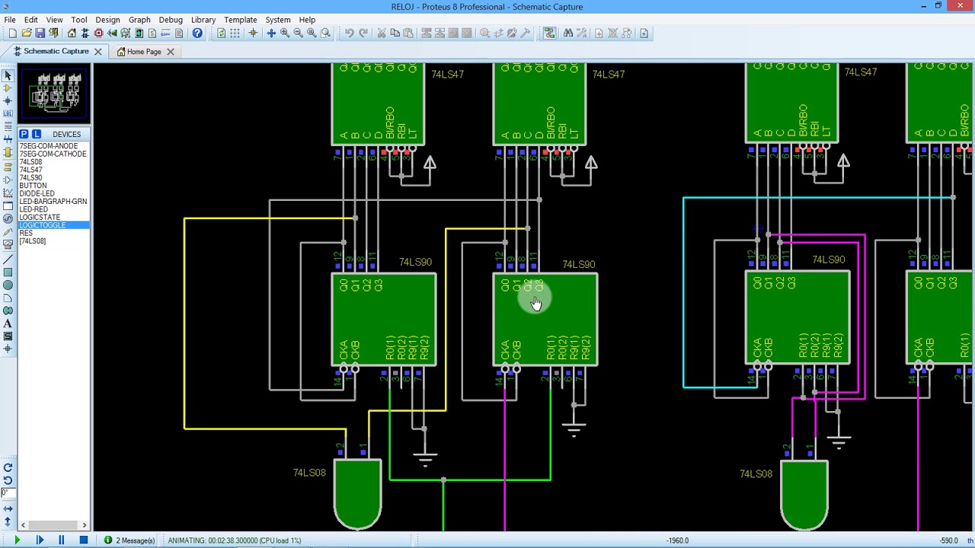Select the Selection Mode arrow tool
Viewport: 975px width, 548px height.
[x=8, y=75]
